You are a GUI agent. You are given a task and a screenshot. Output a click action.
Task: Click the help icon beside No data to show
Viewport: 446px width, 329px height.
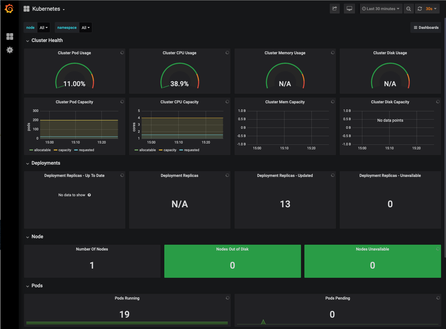pos(89,195)
